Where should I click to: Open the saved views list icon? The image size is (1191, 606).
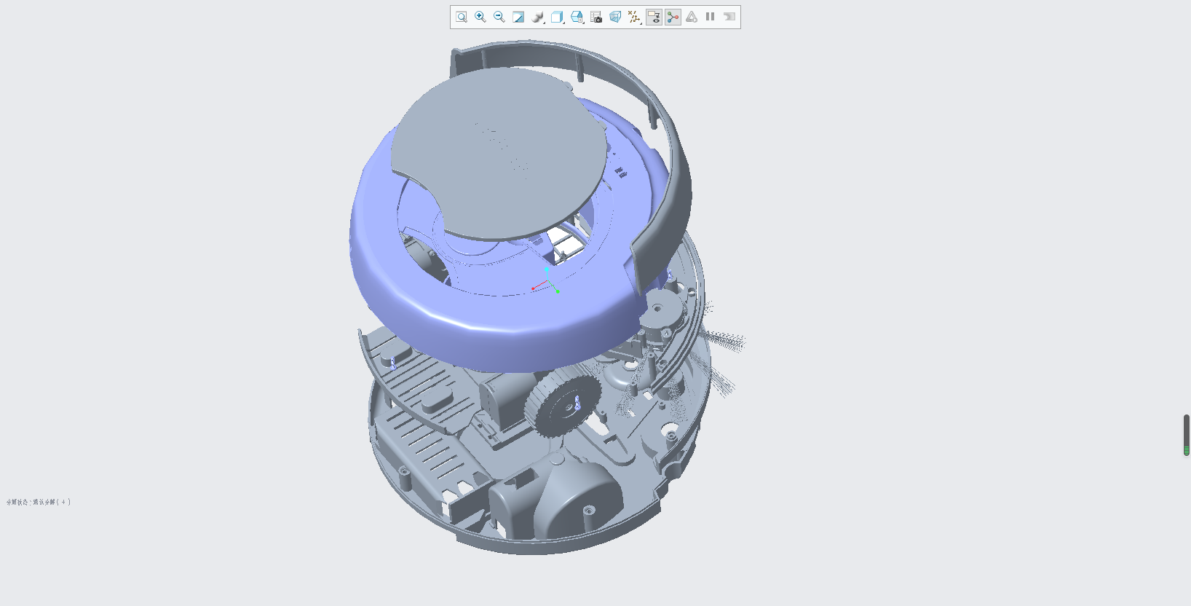coord(577,17)
